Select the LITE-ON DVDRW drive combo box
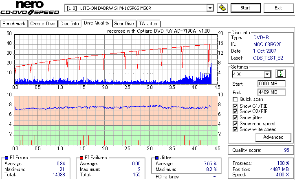 [x=139, y=8]
